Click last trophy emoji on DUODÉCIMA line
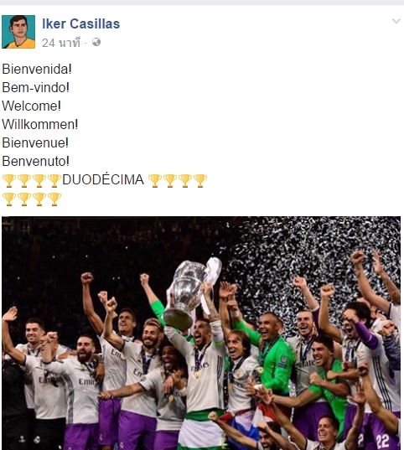This screenshot has height=450, width=404. coord(200,181)
